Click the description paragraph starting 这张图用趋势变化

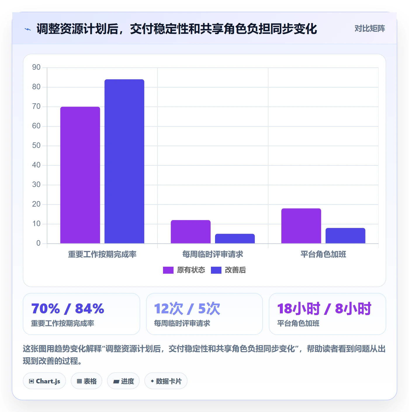204,355
